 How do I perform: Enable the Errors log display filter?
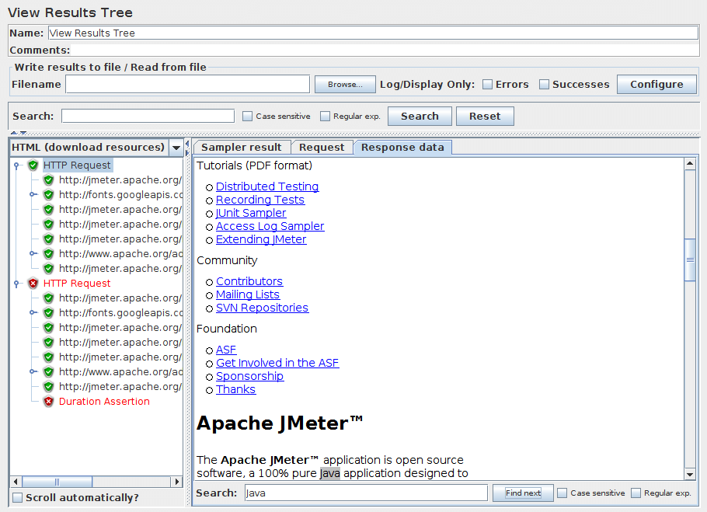tap(489, 84)
